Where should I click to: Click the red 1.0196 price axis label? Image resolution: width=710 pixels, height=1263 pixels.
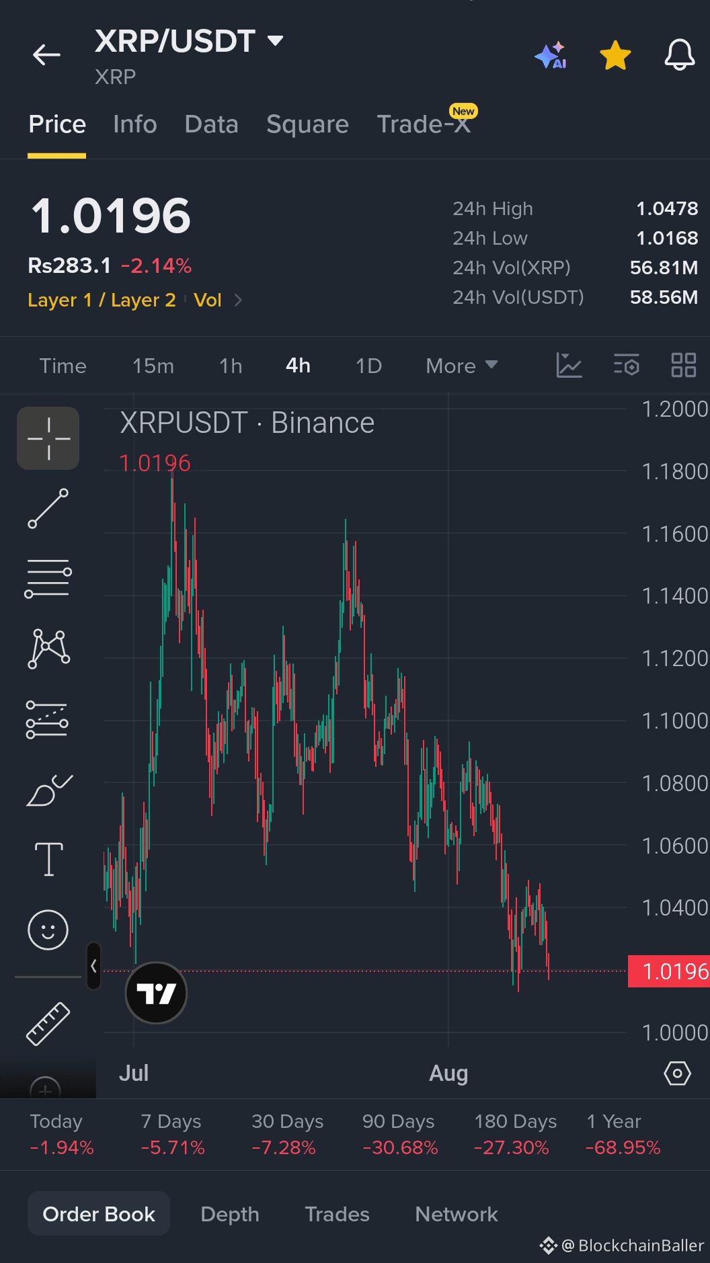668,971
